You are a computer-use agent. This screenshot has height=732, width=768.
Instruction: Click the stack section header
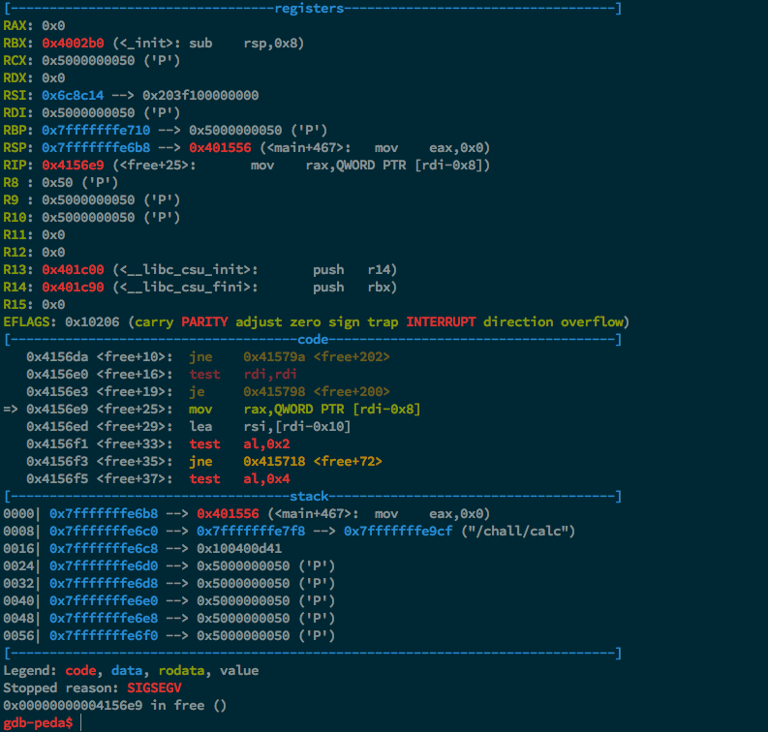tap(309, 497)
